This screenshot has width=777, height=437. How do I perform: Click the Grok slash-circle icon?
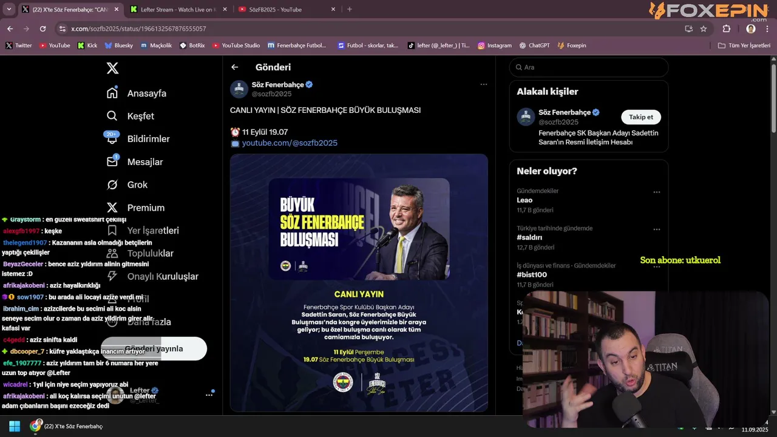pos(112,185)
